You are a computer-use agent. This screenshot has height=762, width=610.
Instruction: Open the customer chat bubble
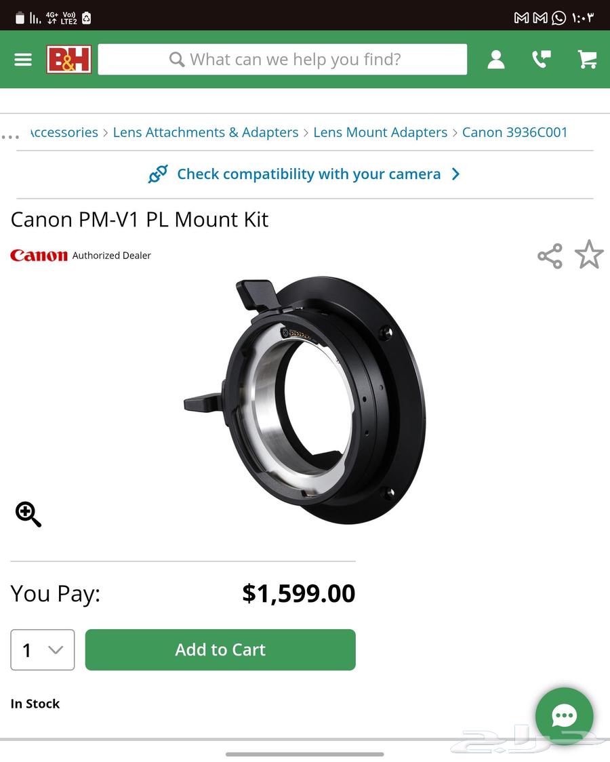[x=565, y=717]
